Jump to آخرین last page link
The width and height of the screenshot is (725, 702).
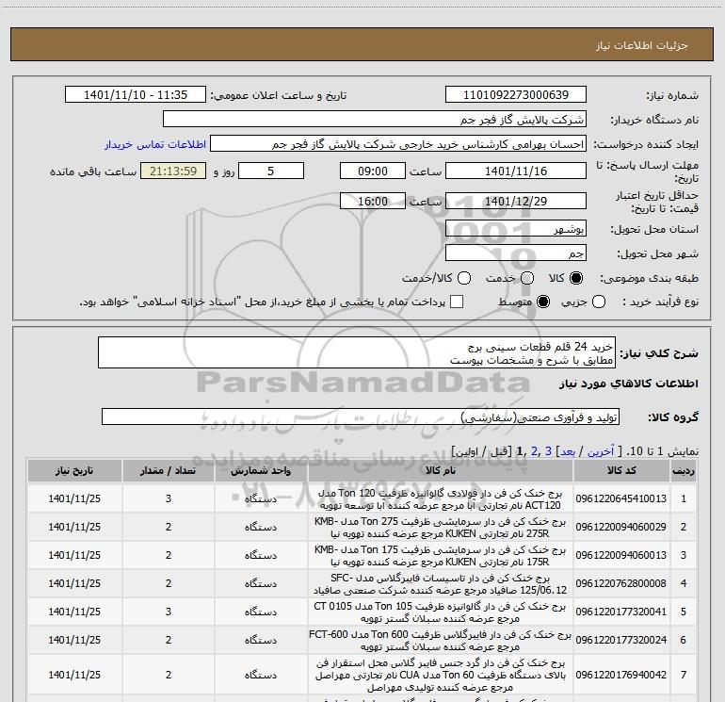coord(601,451)
